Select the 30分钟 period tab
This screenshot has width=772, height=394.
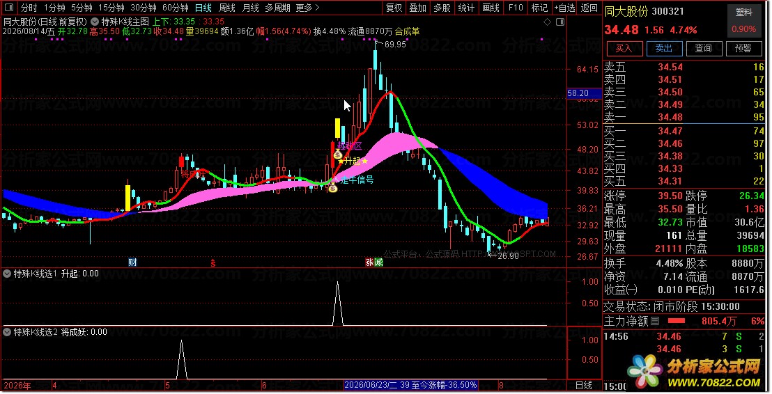(144, 8)
